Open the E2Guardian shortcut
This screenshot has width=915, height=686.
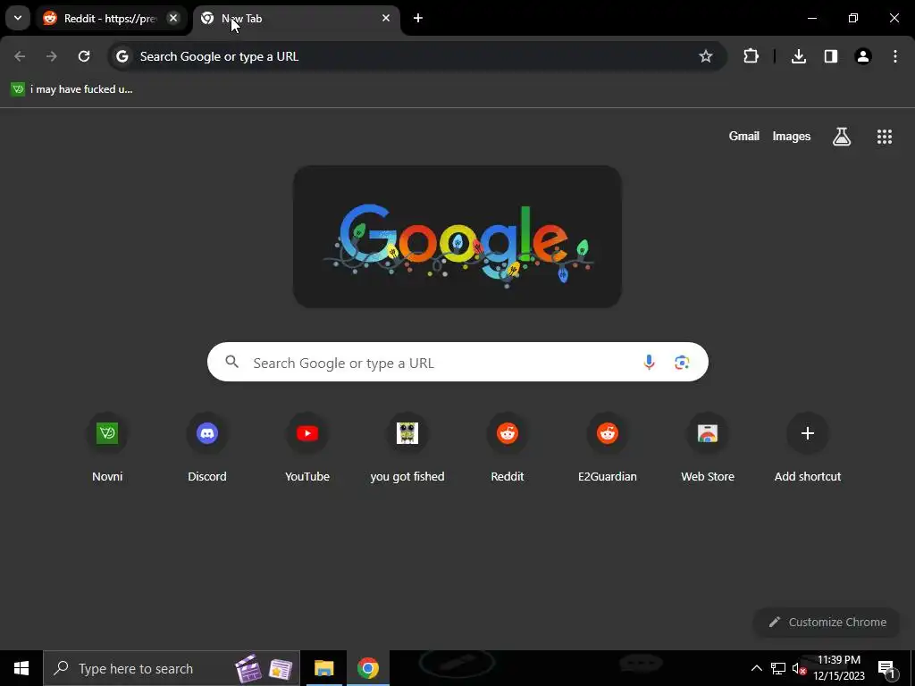click(x=608, y=449)
